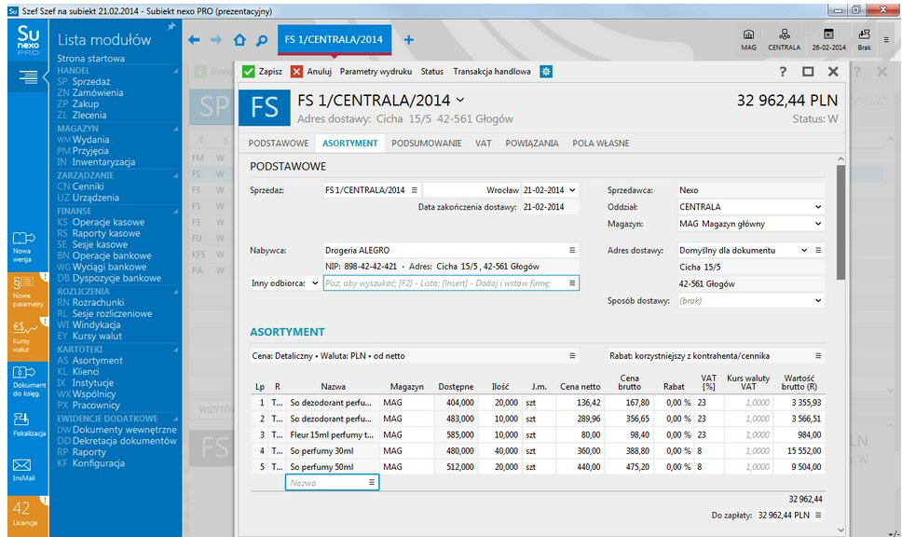Click the Zapisz save button
Viewport: 902px width, 537px height.
[x=263, y=72]
